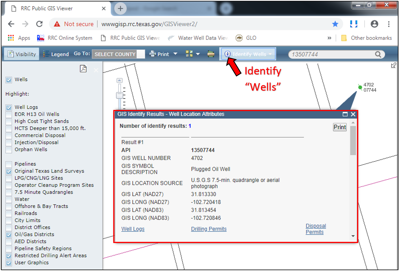Maximize the Identify Results dialog
Screen dimensions: 399x271
click(x=345, y=114)
